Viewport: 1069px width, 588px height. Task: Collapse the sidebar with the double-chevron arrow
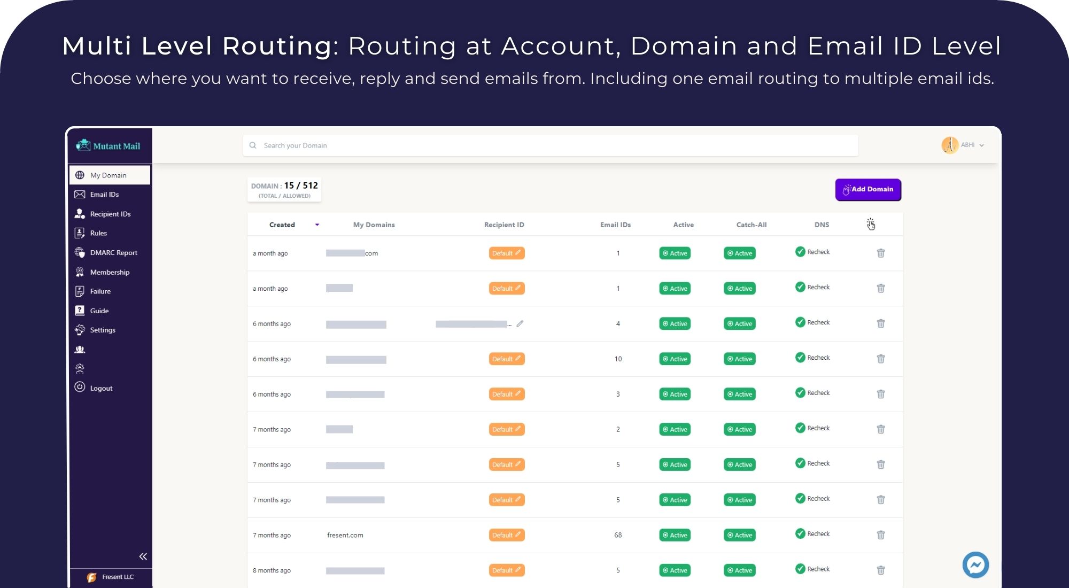point(143,556)
